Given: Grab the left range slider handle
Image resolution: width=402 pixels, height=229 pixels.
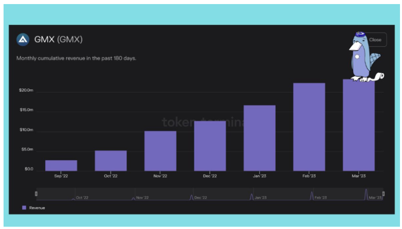Looking at the screenshot, I should [36, 193].
